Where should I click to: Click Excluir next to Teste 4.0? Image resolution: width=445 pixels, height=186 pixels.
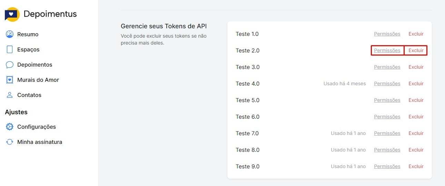pos(416,84)
